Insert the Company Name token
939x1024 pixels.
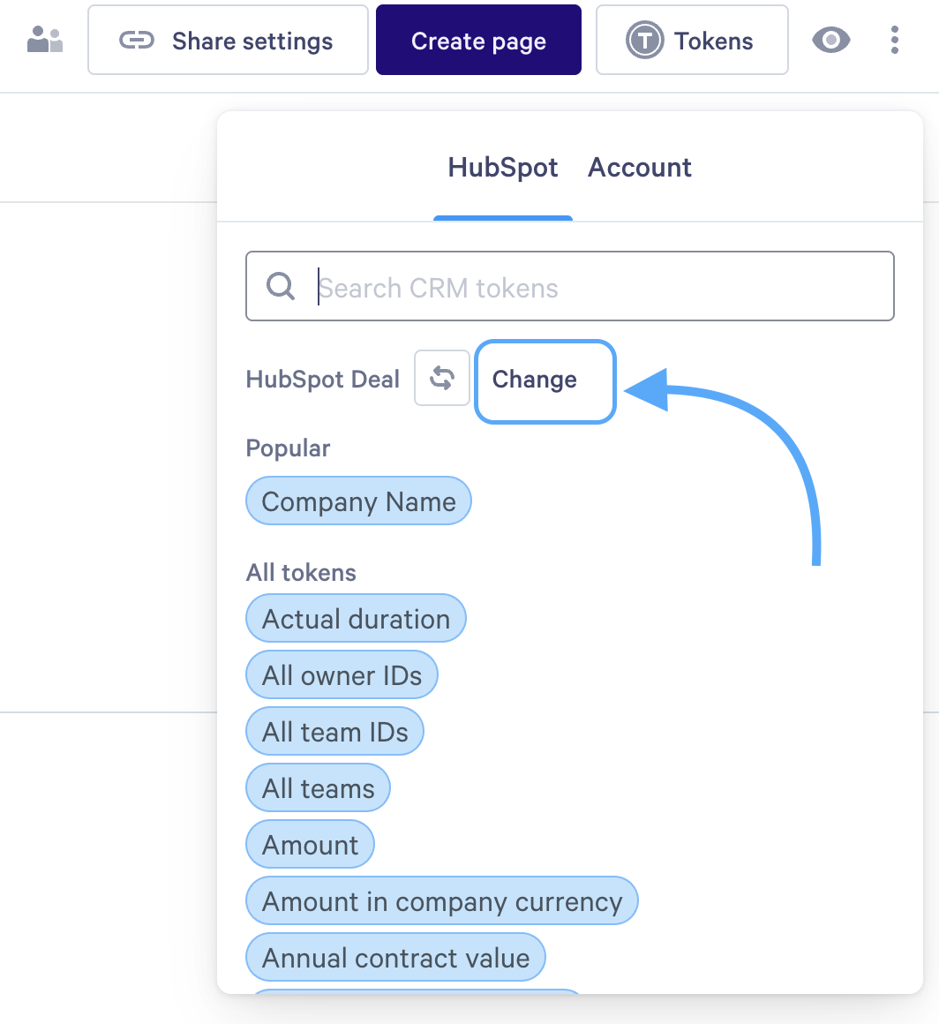click(358, 501)
